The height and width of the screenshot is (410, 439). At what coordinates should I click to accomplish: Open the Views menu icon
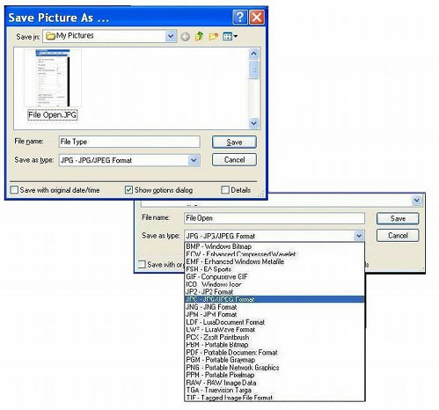[x=230, y=36]
